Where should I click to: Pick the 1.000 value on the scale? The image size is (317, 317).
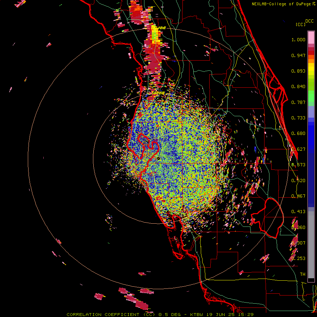point(298,39)
